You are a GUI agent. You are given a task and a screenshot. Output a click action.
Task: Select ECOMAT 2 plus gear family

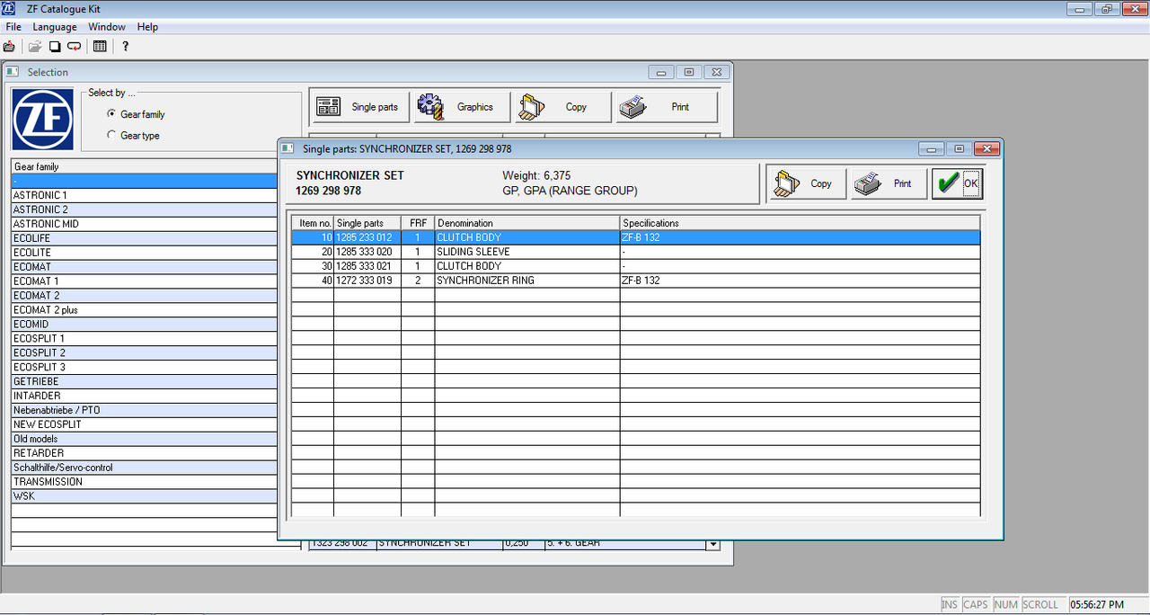coord(144,310)
